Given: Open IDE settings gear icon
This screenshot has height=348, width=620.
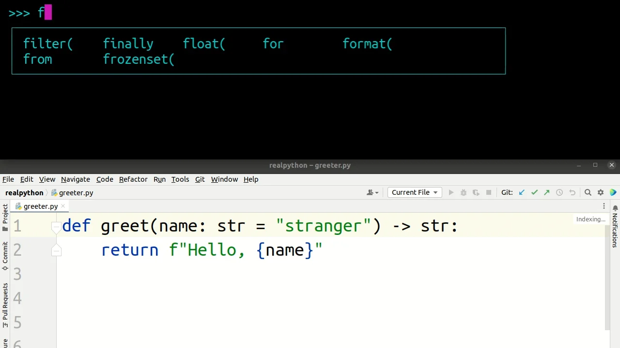Looking at the screenshot, I should click(601, 192).
